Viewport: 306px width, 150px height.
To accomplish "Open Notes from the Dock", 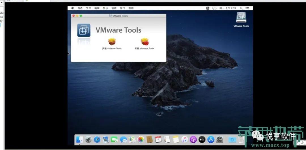I will 176,140.
